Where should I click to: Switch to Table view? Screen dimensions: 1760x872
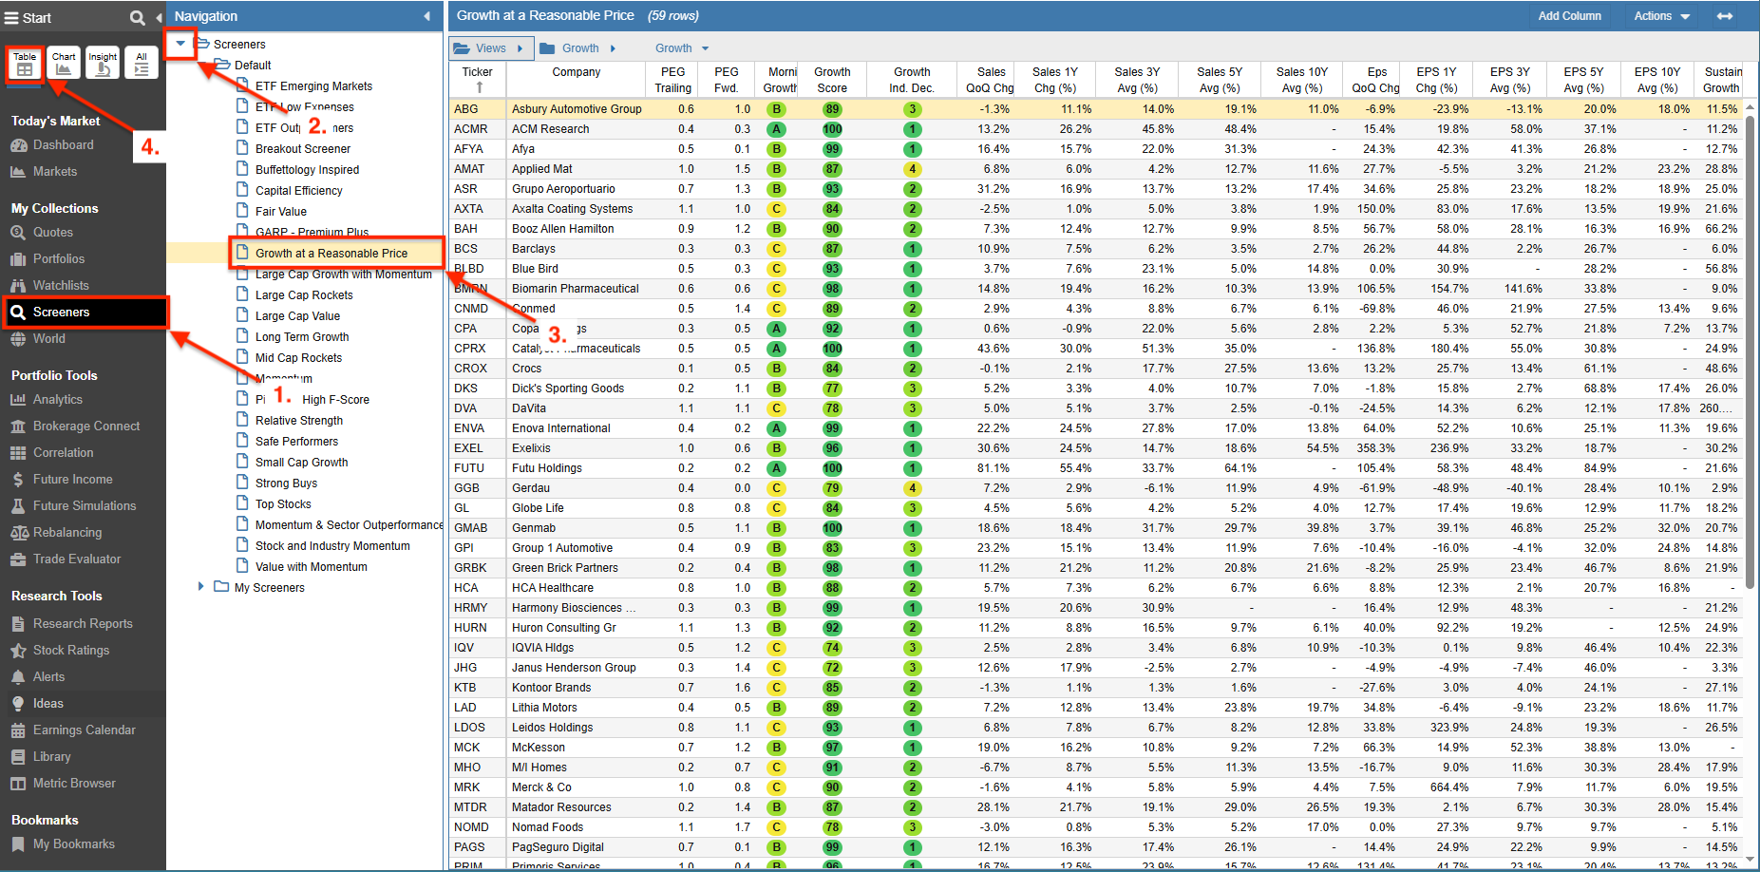point(25,64)
